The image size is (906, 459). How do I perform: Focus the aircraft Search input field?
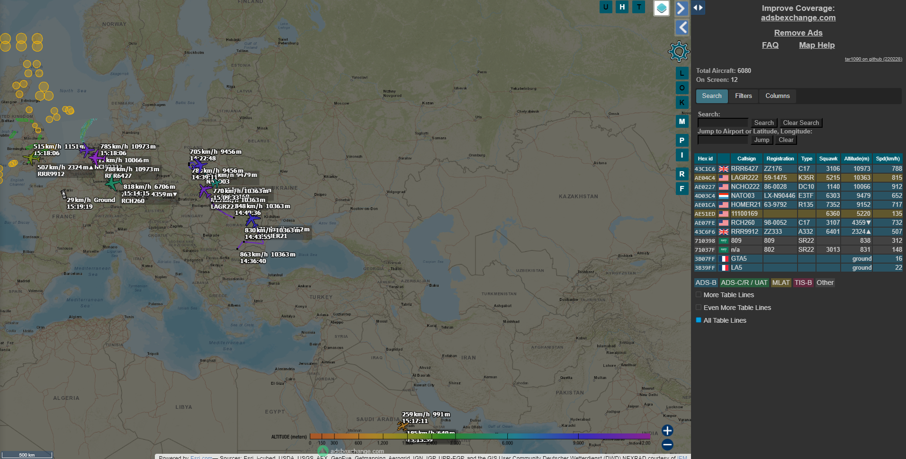(x=723, y=123)
